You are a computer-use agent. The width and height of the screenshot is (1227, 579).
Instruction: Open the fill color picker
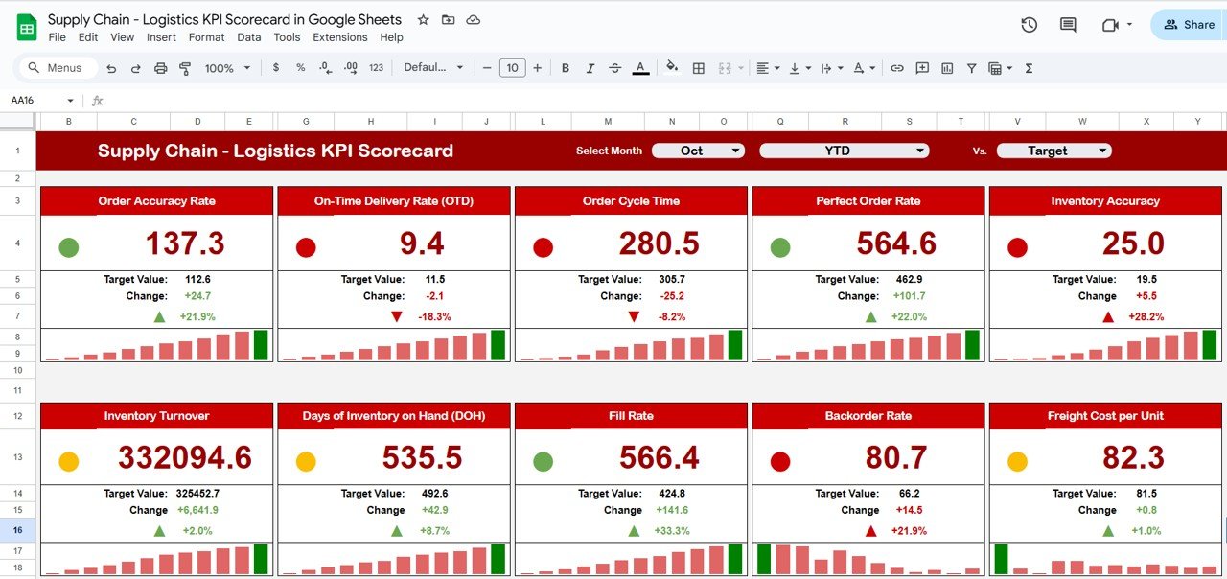[670, 68]
